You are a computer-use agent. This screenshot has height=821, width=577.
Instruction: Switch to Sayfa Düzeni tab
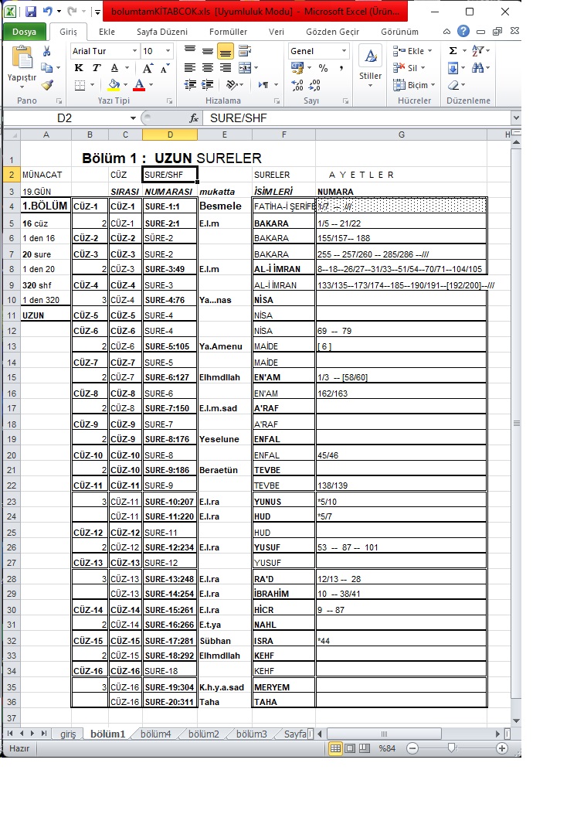tap(162, 32)
